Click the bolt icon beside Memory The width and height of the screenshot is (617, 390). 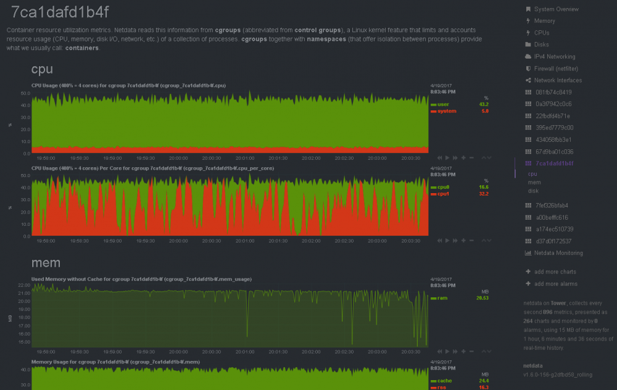(x=528, y=21)
